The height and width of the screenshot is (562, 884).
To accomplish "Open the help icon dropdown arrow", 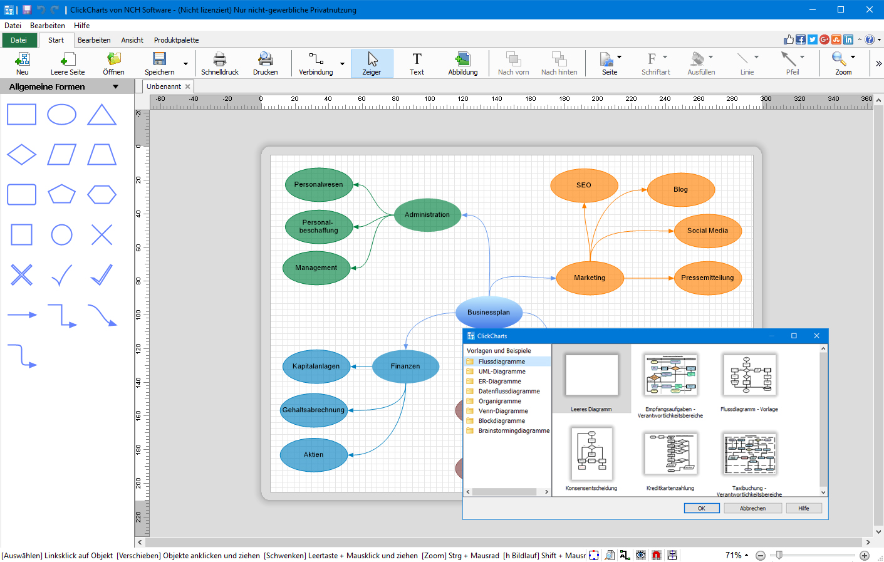I will pos(879,39).
